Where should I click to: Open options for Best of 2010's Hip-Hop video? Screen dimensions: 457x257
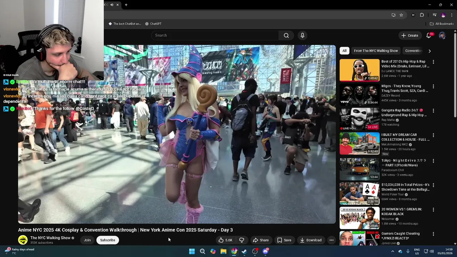coord(433,62)
